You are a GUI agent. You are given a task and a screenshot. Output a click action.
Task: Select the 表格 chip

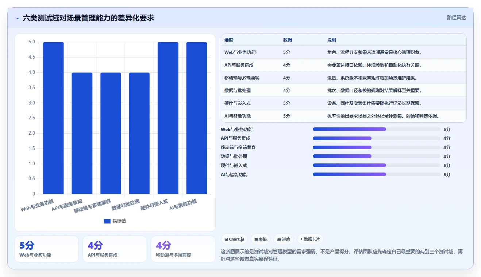pos(261,239)
